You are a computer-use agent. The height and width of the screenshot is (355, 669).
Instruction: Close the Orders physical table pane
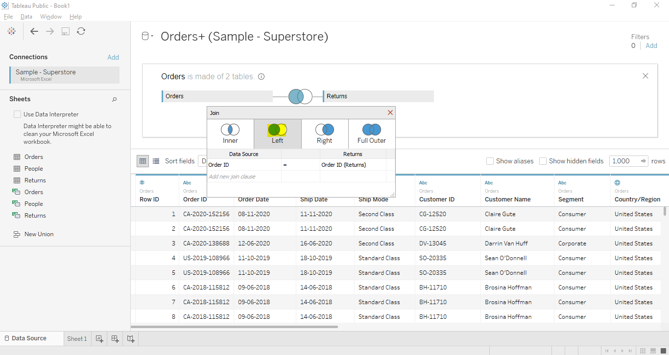click(x=645, y=76)
